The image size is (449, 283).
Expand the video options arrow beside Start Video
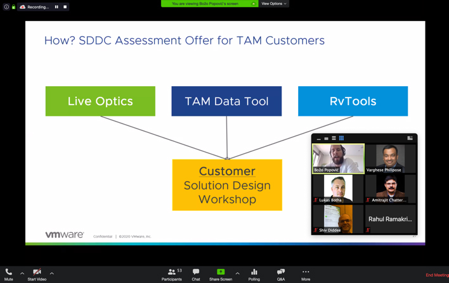[52, 274]
